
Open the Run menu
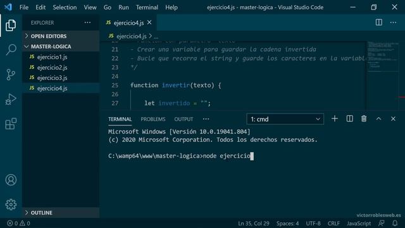[x=123, y=7]
